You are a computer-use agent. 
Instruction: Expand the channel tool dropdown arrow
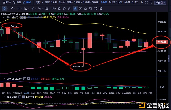point(22,9)
